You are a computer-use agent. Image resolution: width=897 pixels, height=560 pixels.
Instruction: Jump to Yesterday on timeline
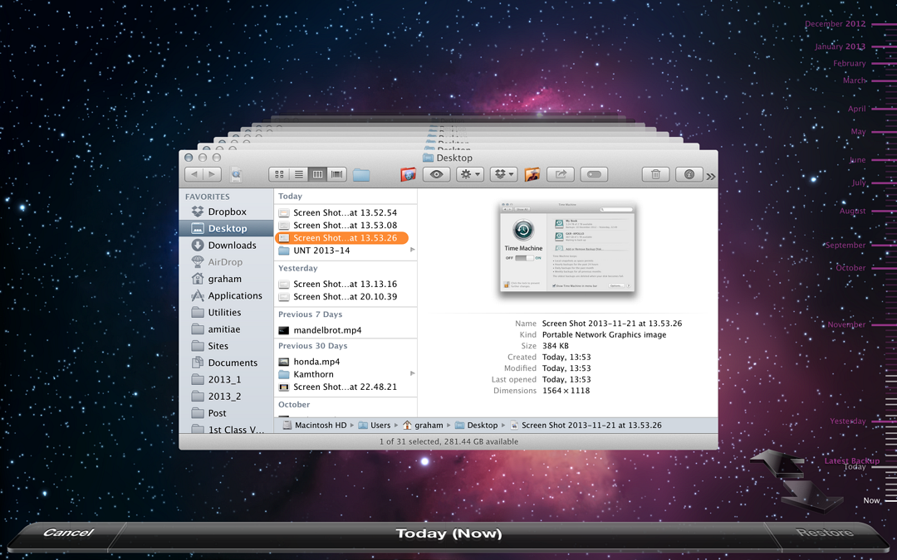848,421
